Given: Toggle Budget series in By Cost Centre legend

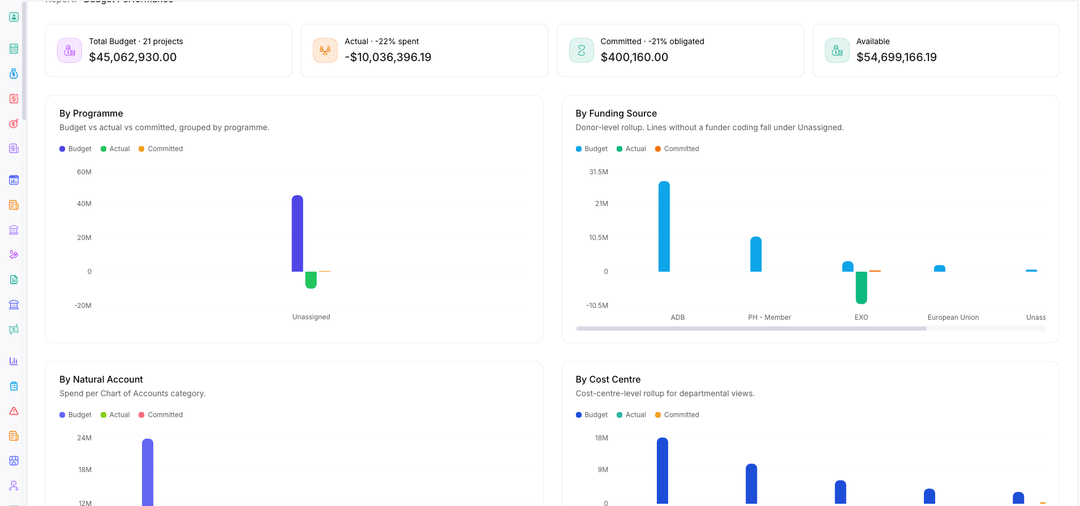Looking at the screenshot, I should (x=592, y=415).
